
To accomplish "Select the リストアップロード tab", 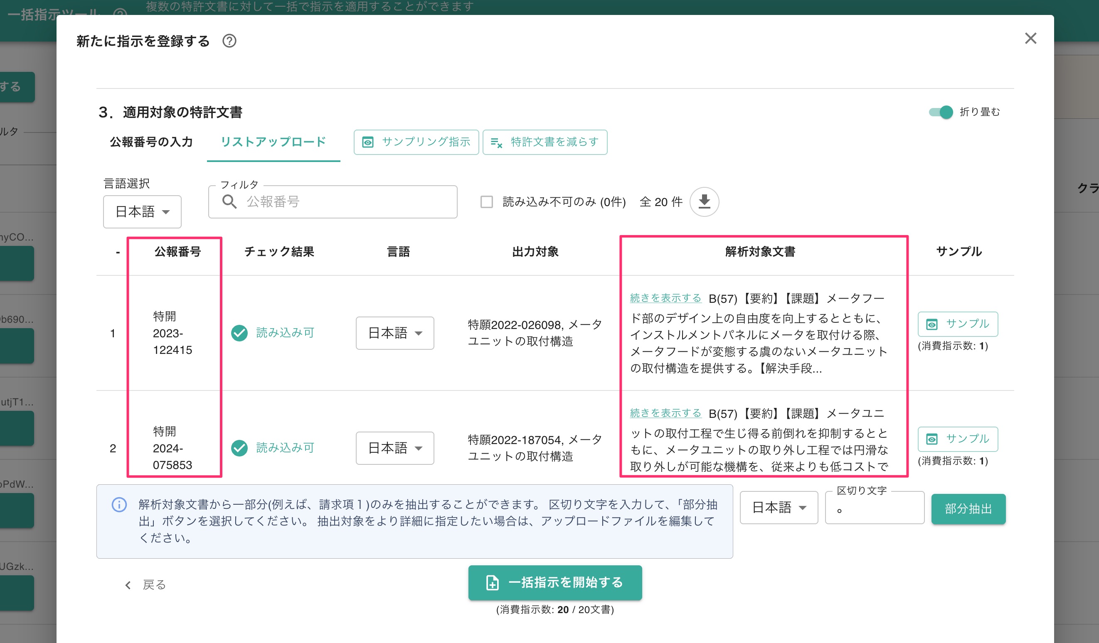I will [274, 142].
